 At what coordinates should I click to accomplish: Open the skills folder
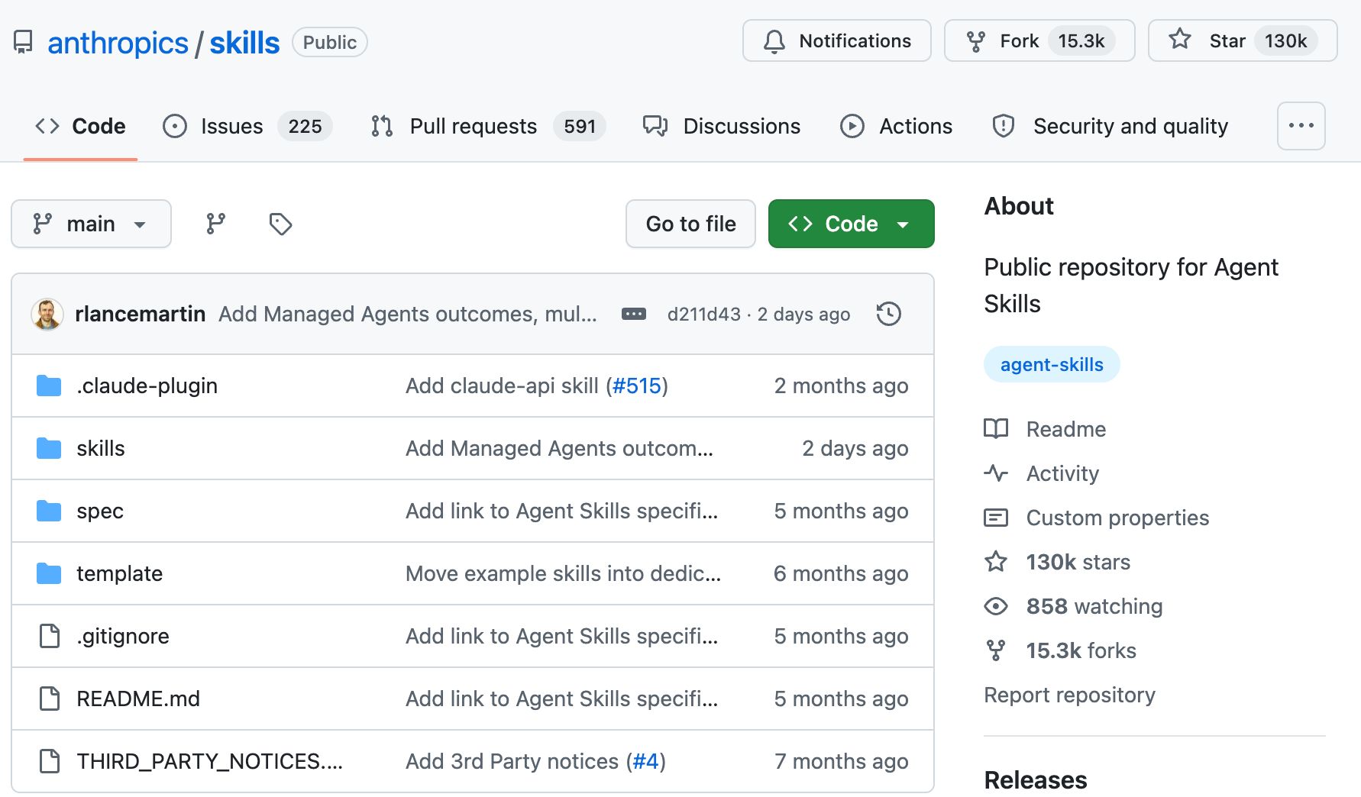(x=101, y=448)
